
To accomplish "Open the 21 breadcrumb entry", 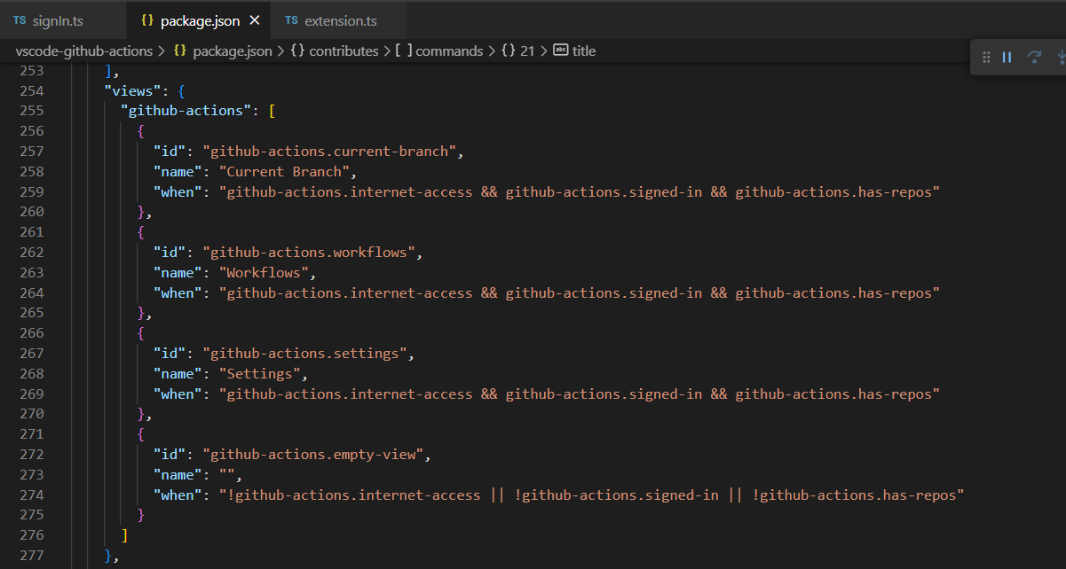I will point(518,51).
